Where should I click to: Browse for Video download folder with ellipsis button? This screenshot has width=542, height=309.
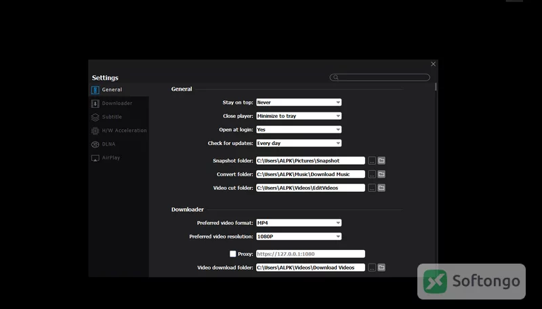click(x=371, y=268)
